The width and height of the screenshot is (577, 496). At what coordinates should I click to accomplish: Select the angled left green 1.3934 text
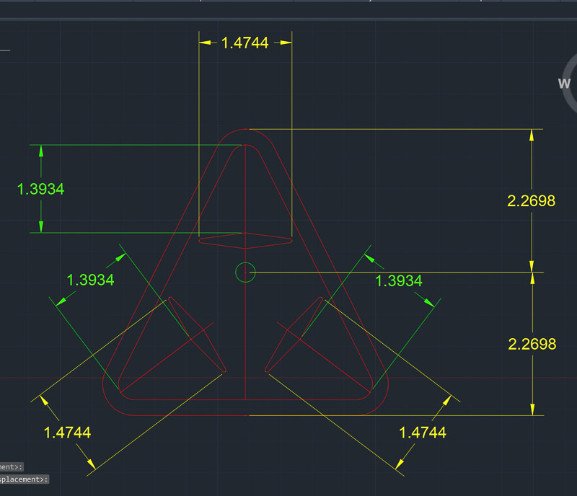click(90, 280)
